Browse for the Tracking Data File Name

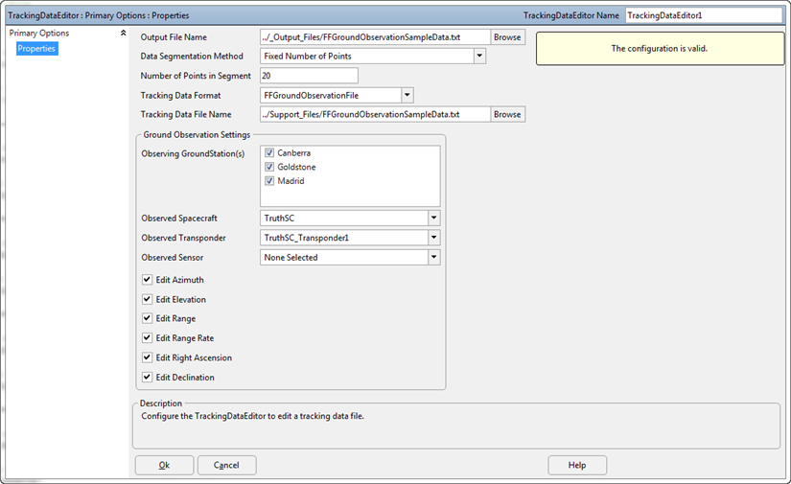click(507, 114)
